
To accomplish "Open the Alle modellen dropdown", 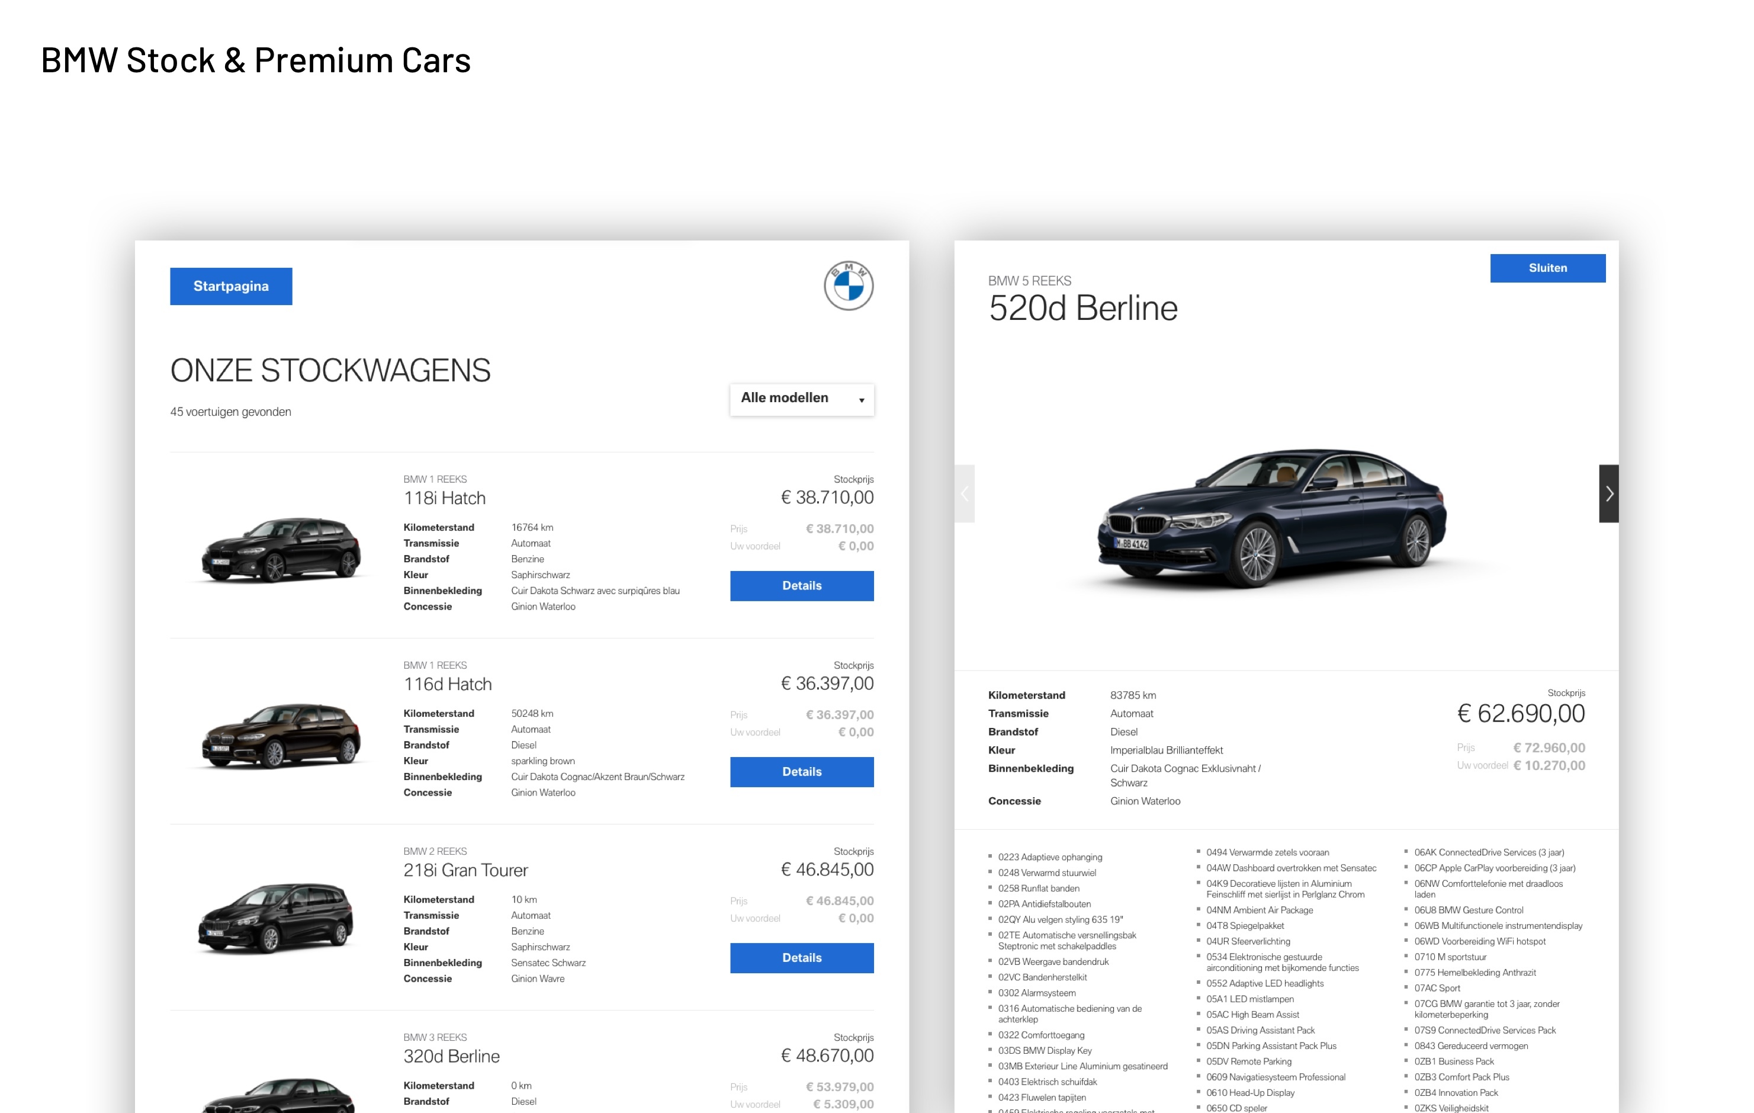I will coord(801,399).
